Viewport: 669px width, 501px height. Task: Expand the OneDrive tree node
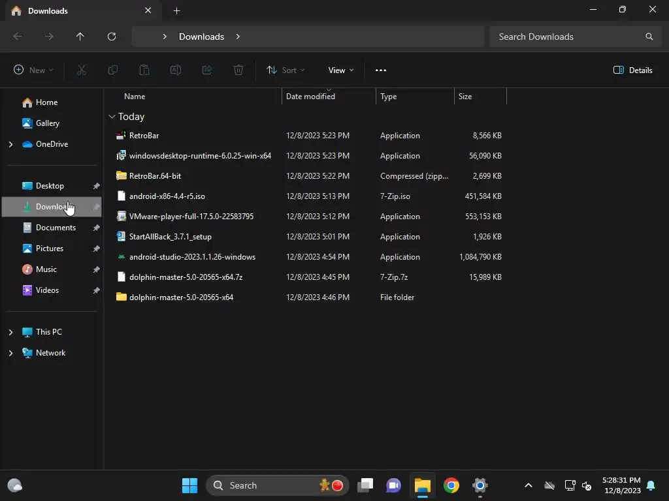pyautogui.click(x=10, y=144)
